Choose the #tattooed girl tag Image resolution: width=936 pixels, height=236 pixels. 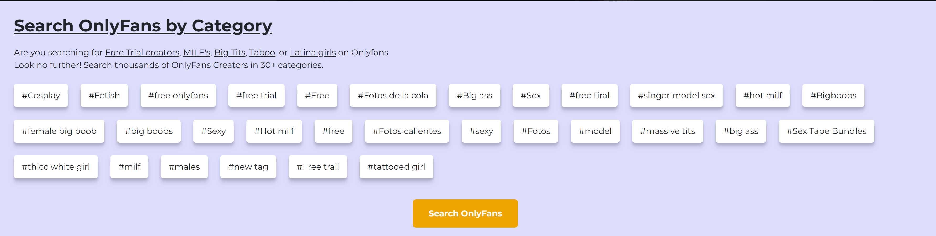(x=396, y=167)
